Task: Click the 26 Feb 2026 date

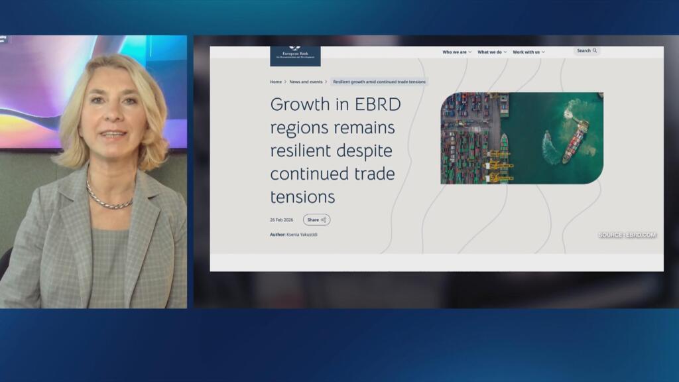Action: [x=281, y=220]
